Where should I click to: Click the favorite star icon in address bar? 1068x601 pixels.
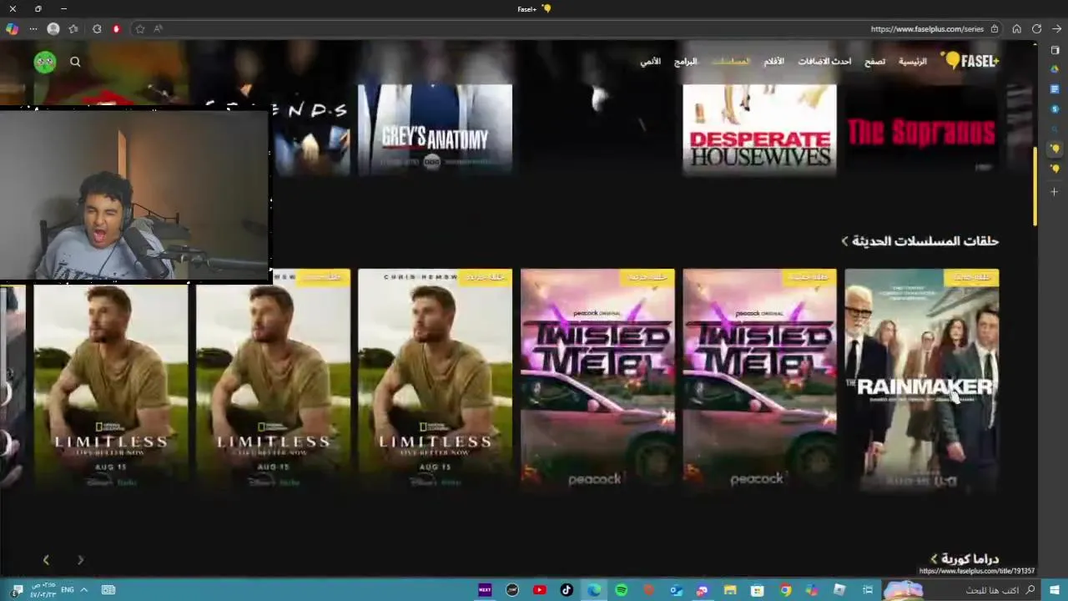(139, 28)
